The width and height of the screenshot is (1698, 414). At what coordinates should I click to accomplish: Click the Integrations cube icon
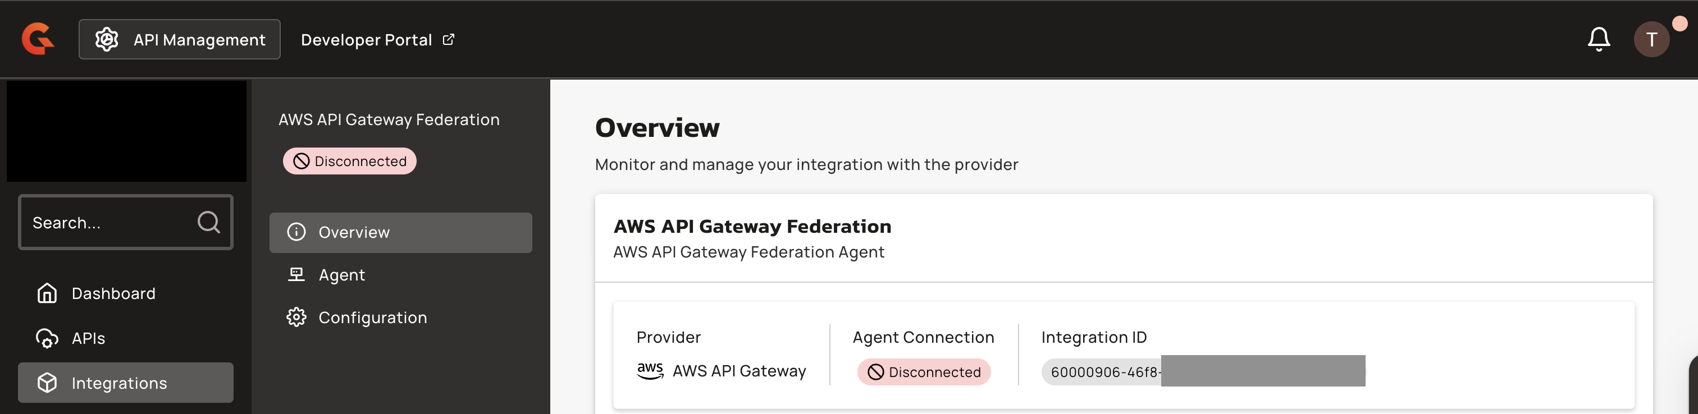coord(47,383)
